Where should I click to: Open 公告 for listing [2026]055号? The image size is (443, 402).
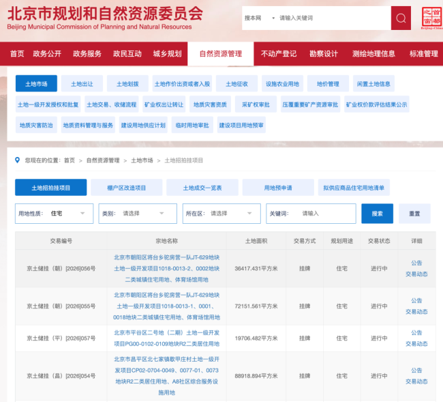click(416, 300)
